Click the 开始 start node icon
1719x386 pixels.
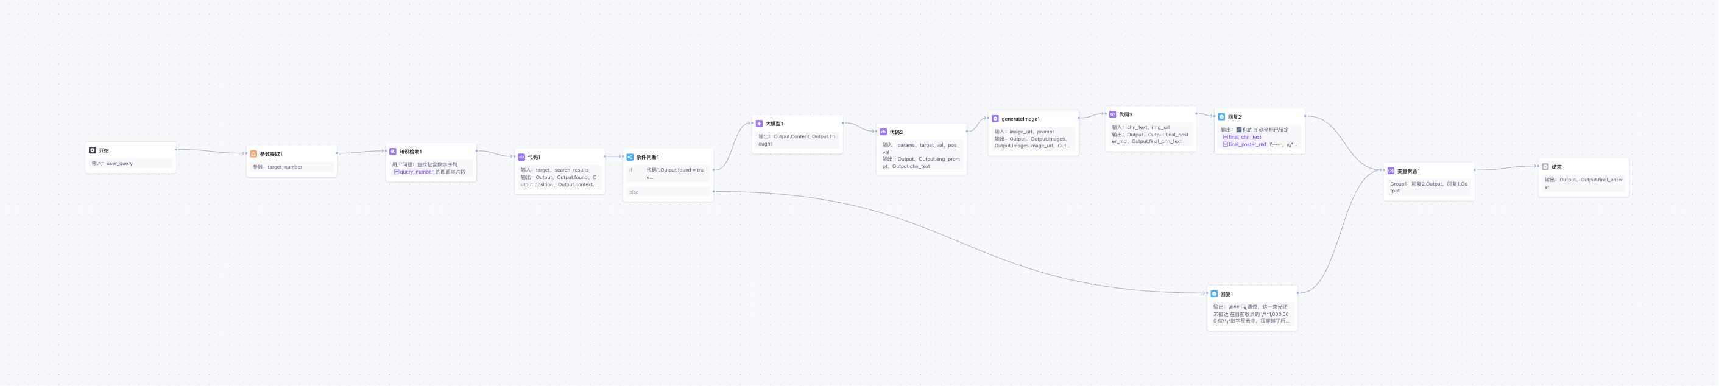[x=92, y=150]
